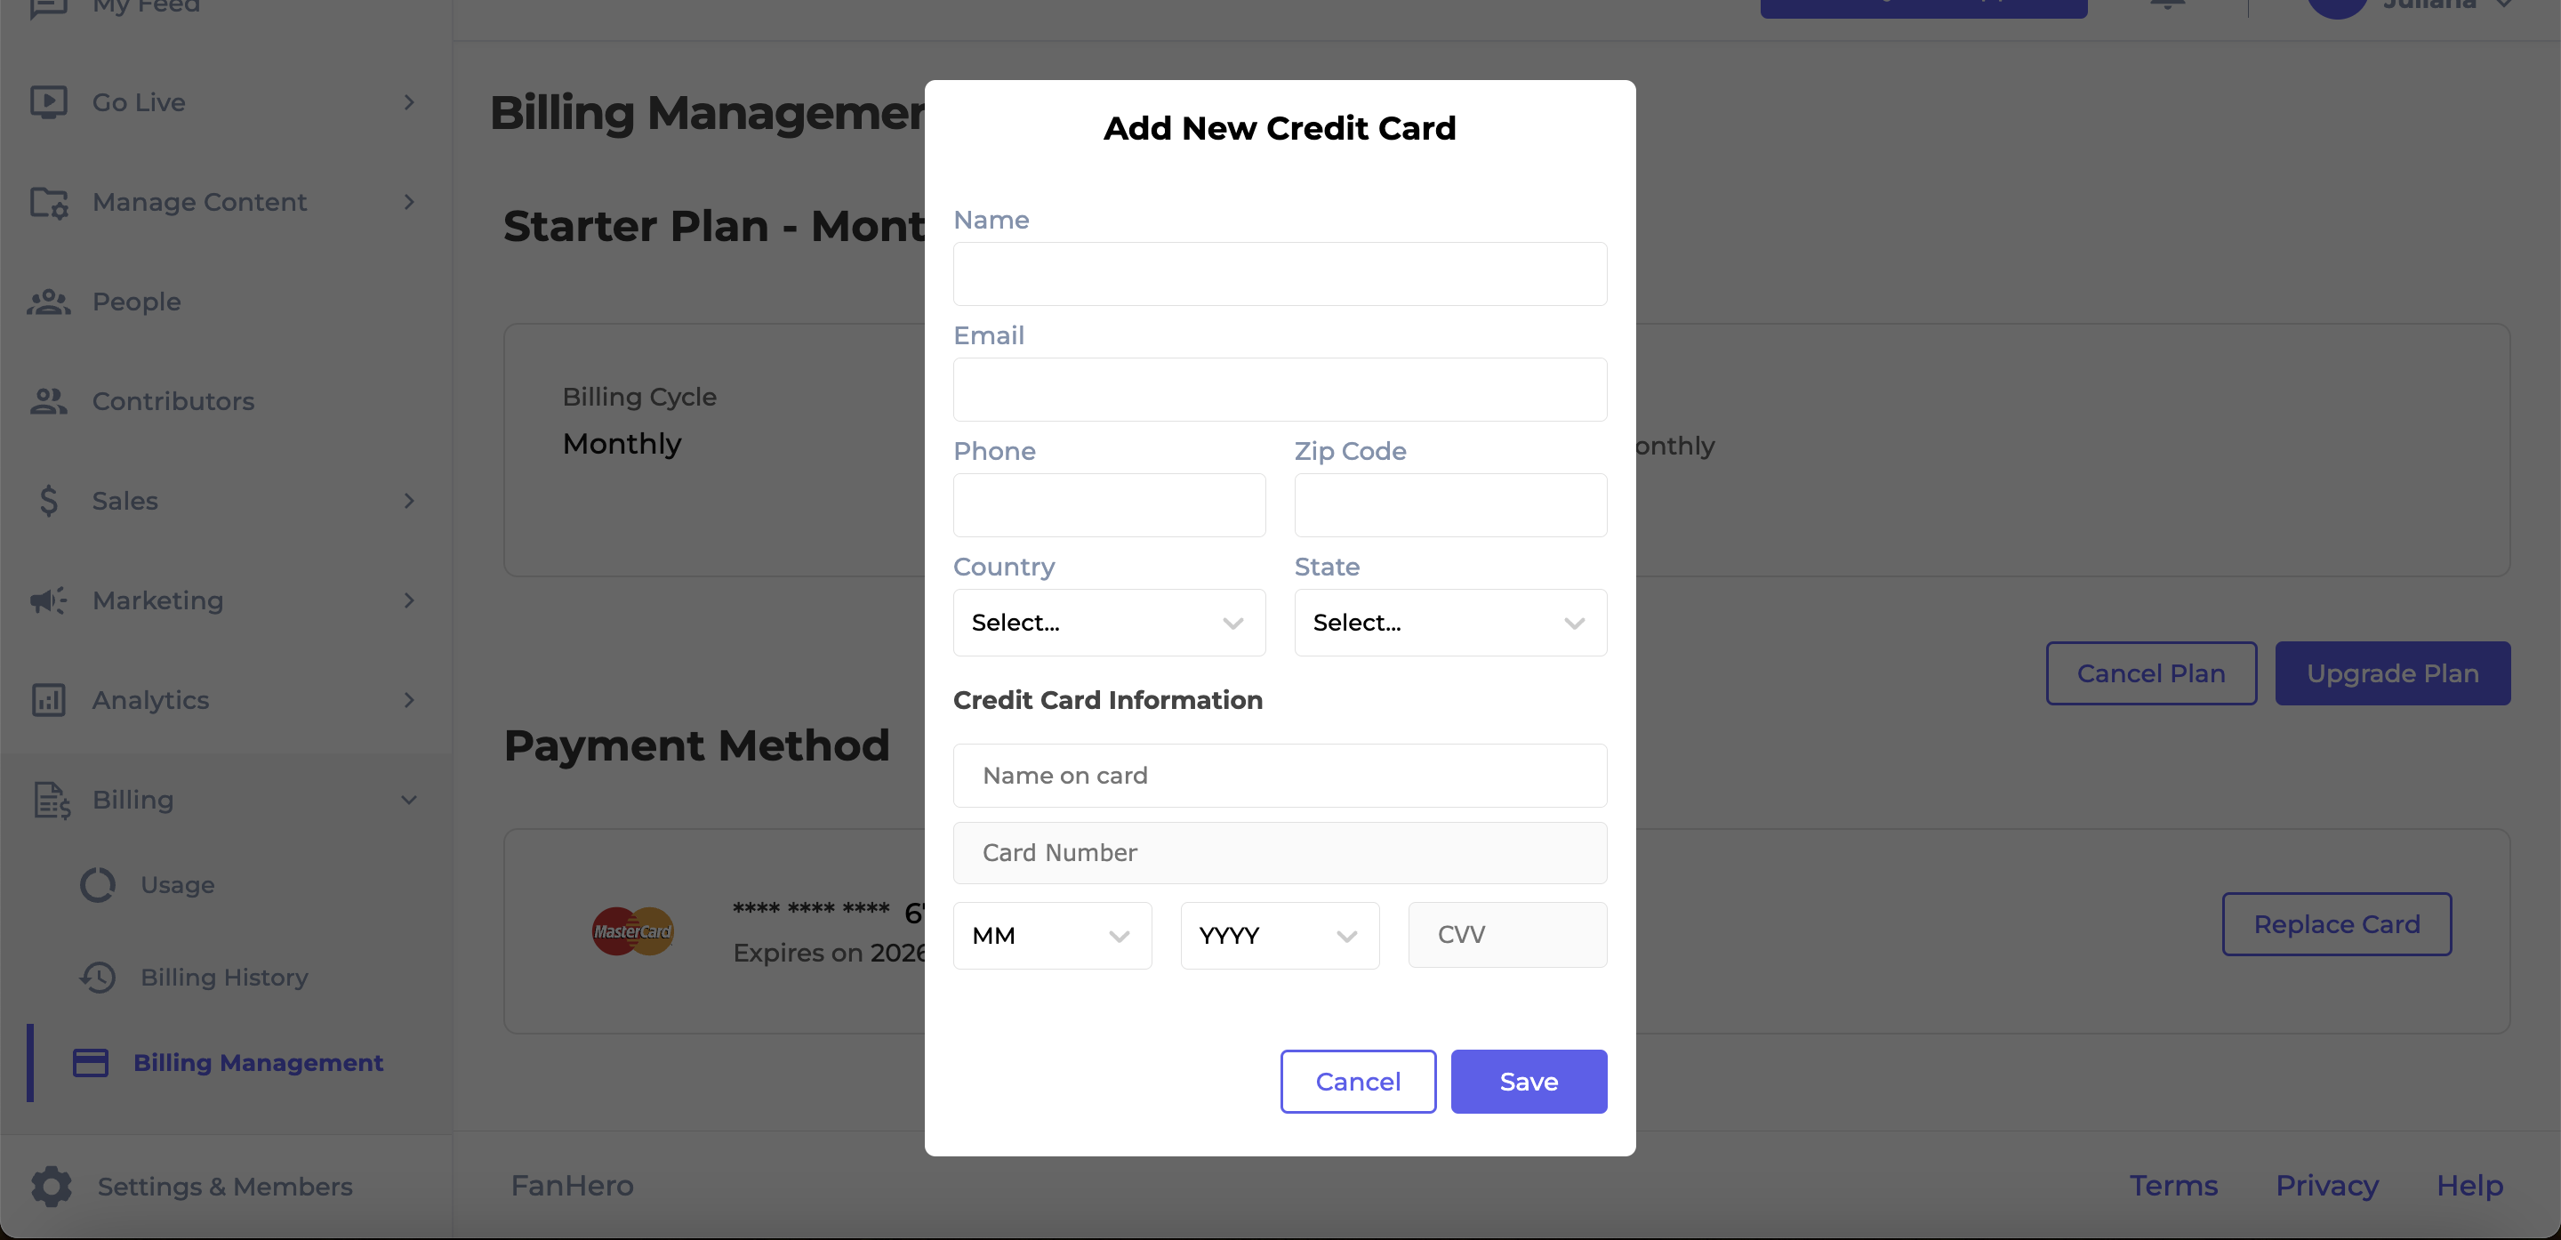Click the Billing History menu item
This screenshot has height=1240, width=2561.
click(x=224, y=975)
